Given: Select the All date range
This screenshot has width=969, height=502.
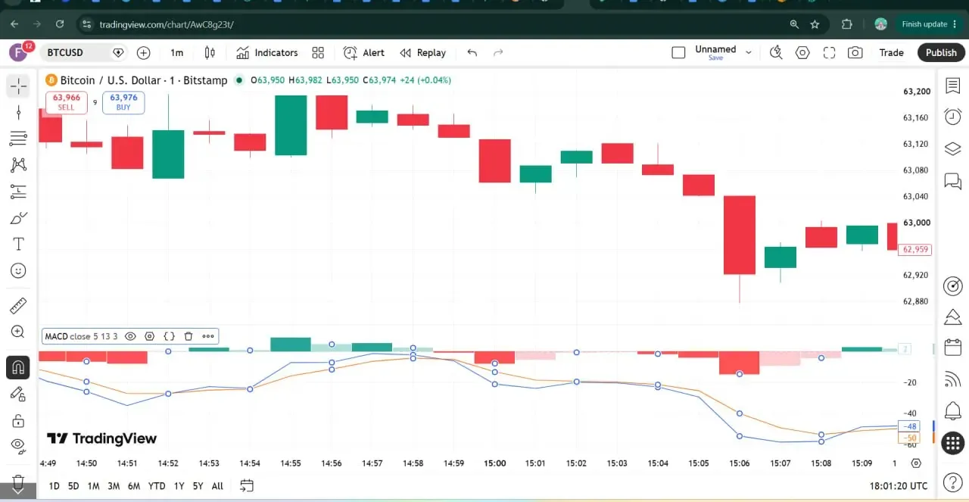Looking at the screenshot, I should coord(217,486).
